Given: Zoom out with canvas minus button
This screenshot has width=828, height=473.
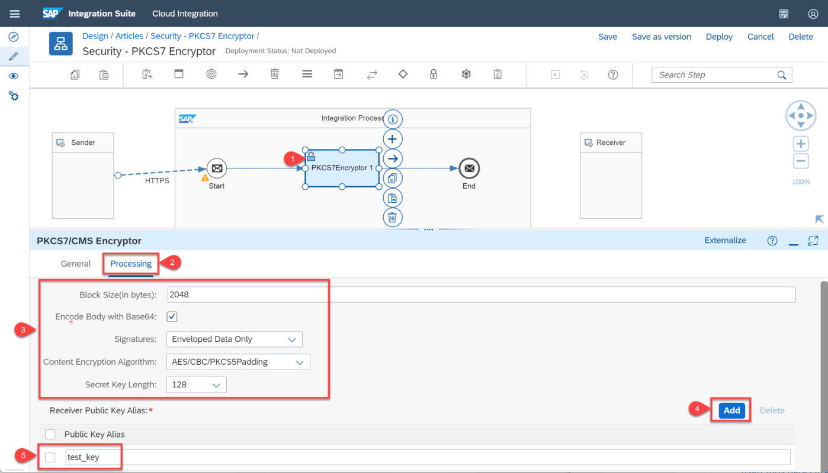Looking at the screenshot, I should coord(801,161).
